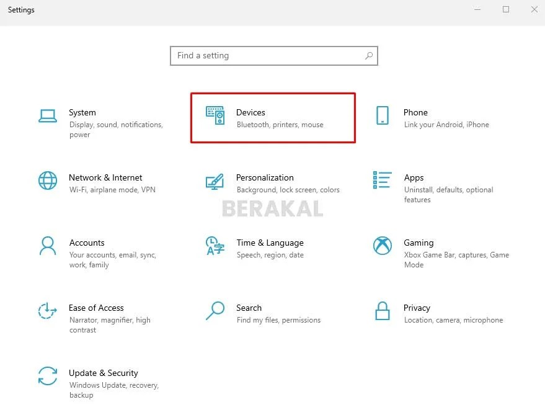Open the highlighted Devices settings tile
Screen dimensions: 545x415
273,118
